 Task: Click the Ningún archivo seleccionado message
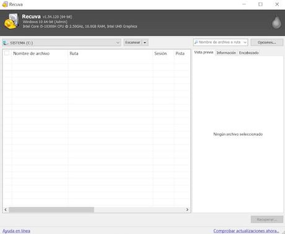click(x=238, y=134)
